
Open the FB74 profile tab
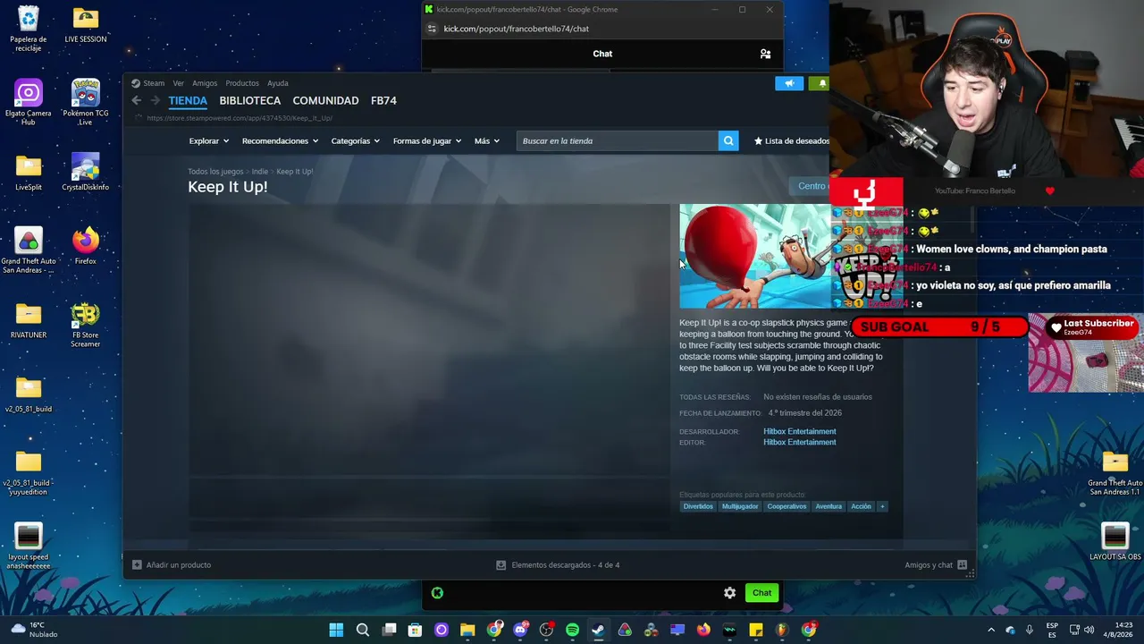[383, 101]
